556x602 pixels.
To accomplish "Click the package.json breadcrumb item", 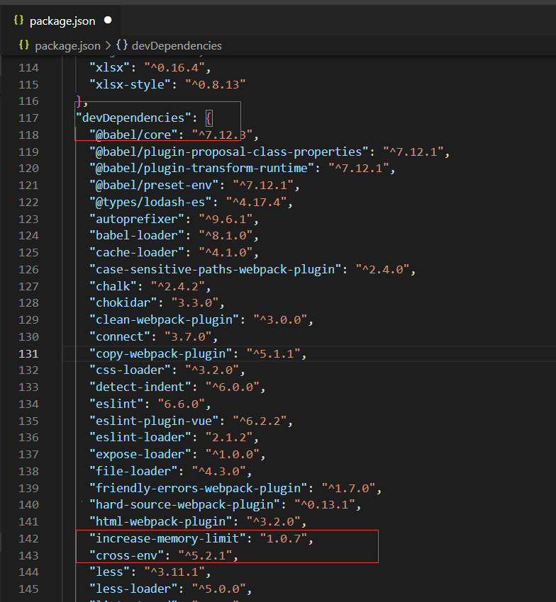I will click(68, 45).
